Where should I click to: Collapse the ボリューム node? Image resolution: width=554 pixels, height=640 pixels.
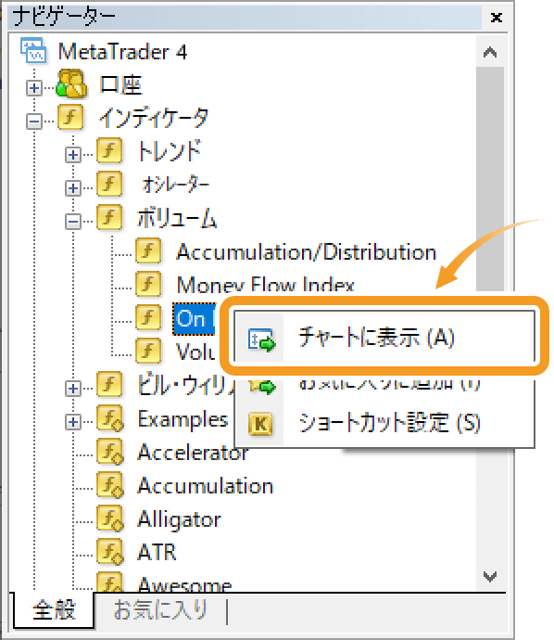[73, 222]
